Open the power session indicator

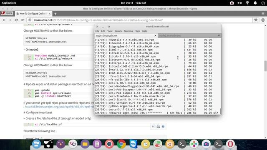click(x=263, y=3)
